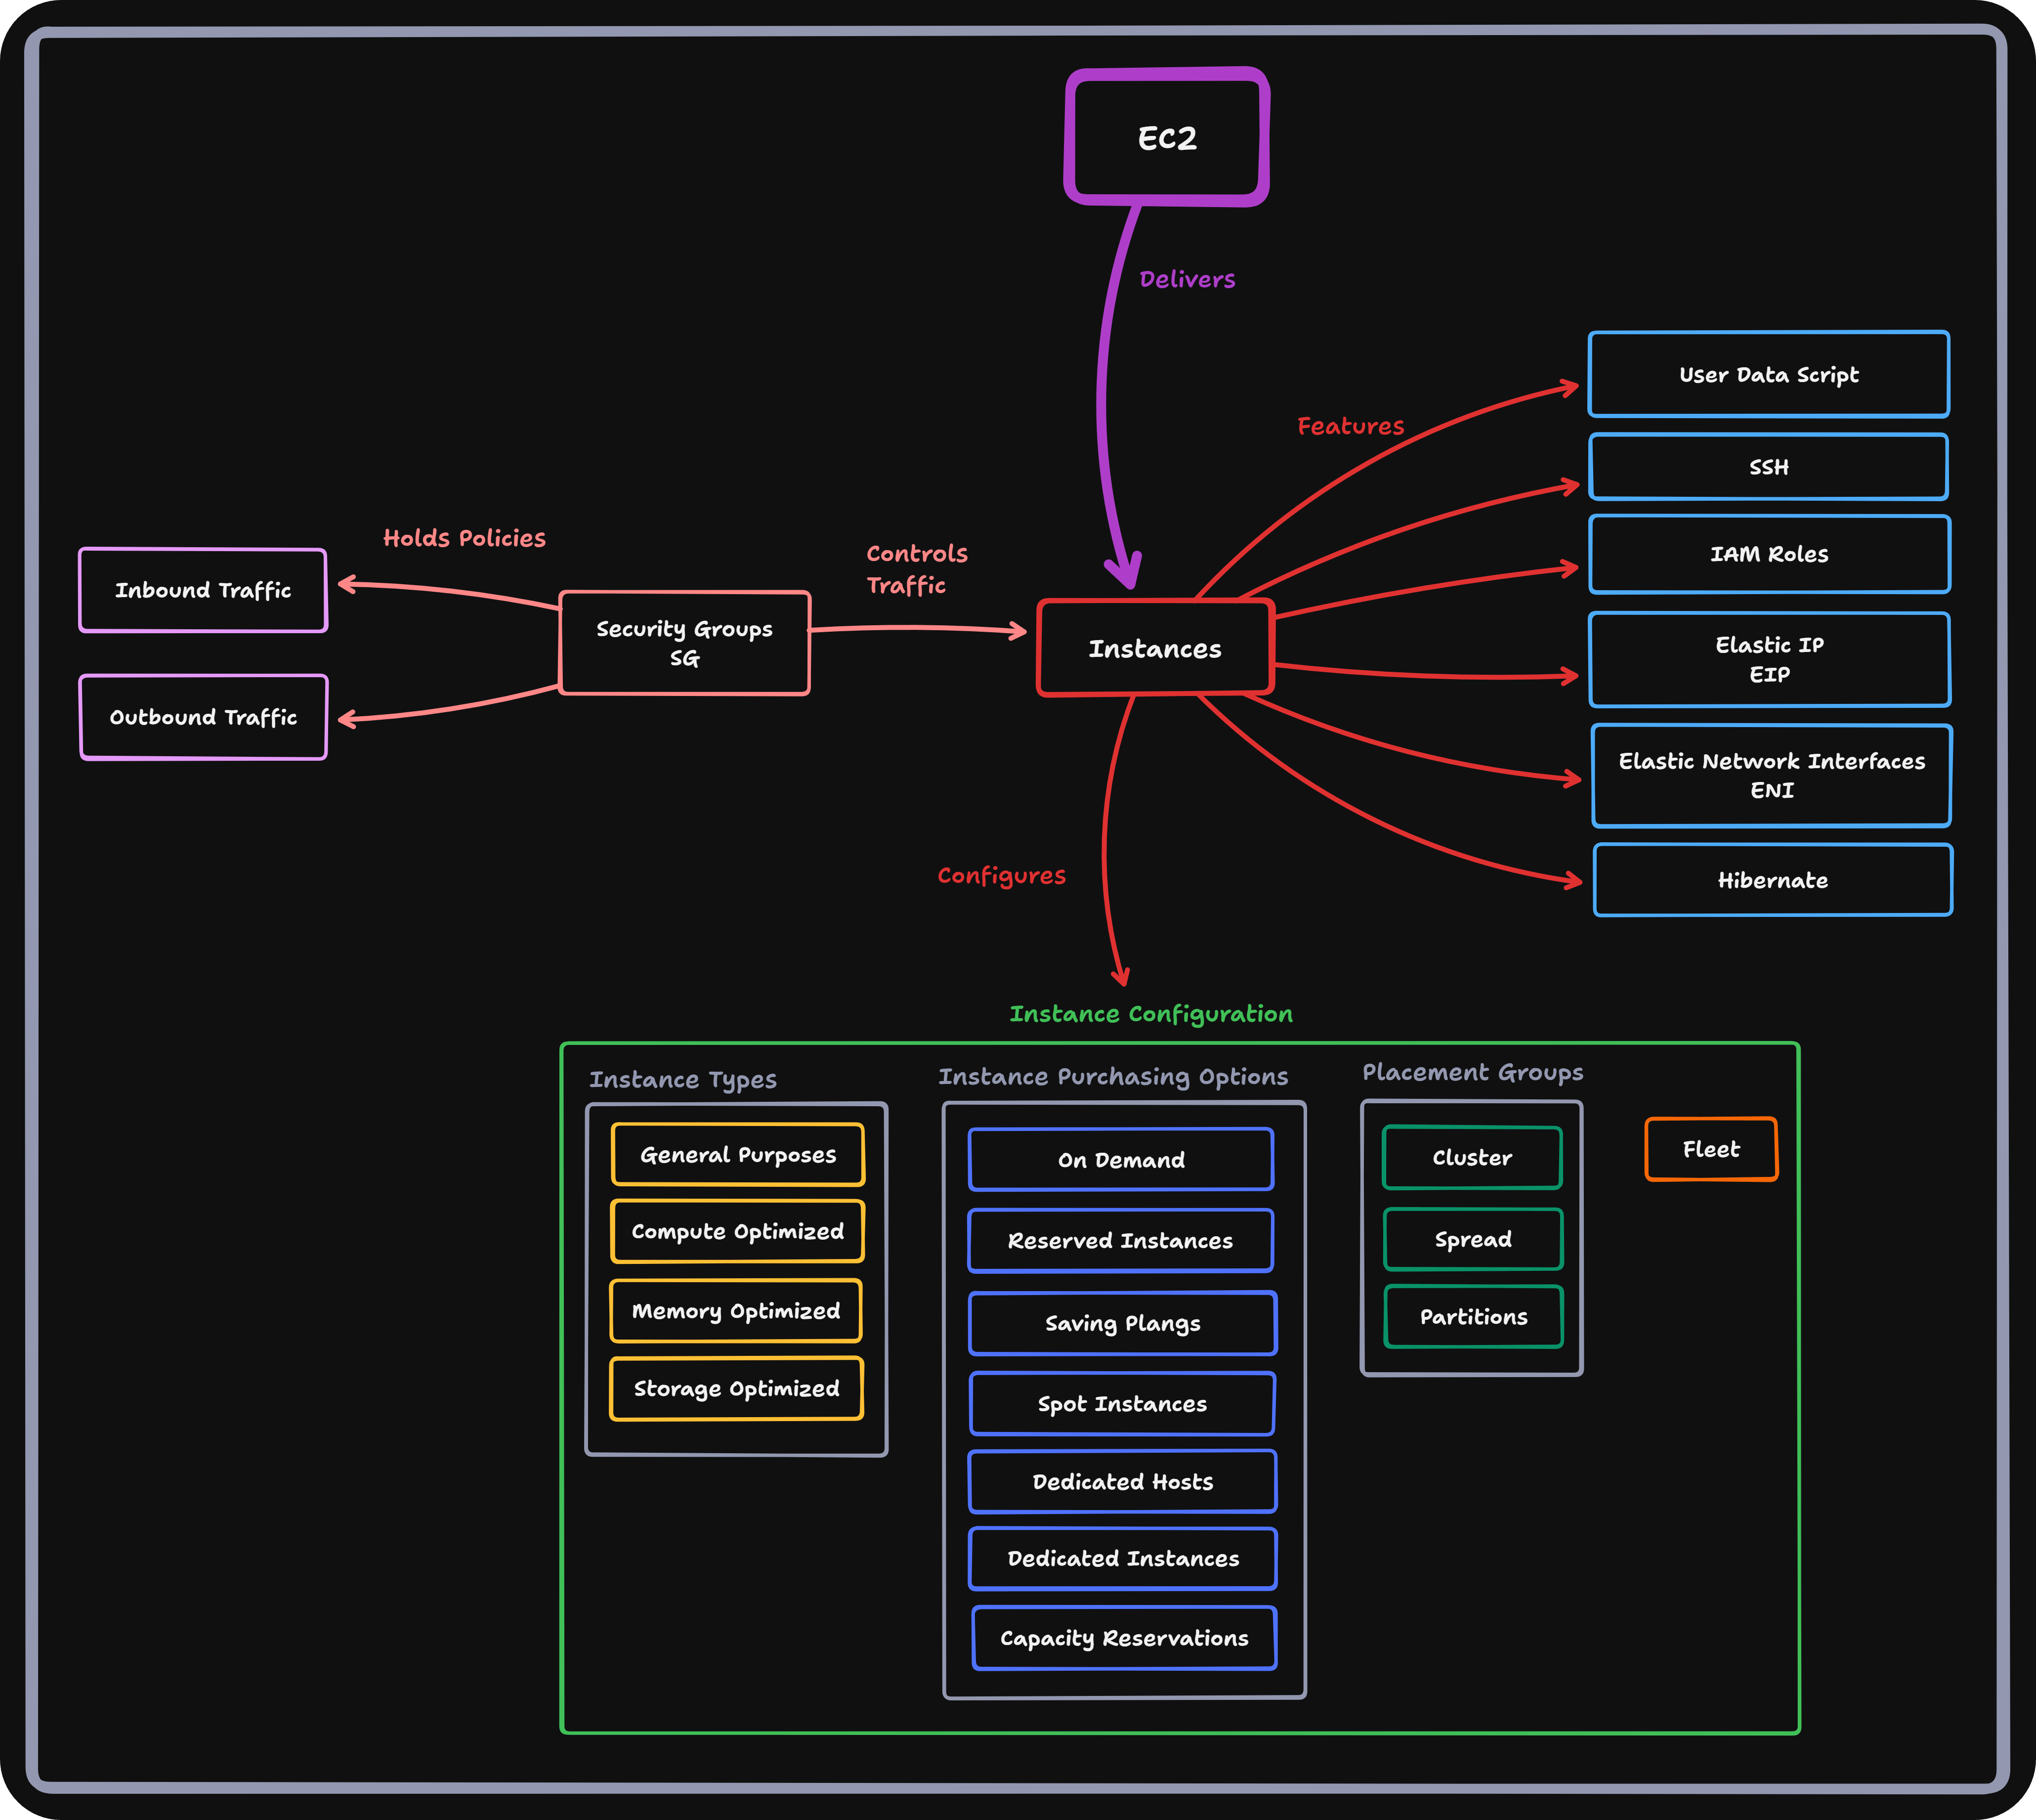2036x1820 pixels.
Task: Click the Hibernate box
Action: [1772, 880]
